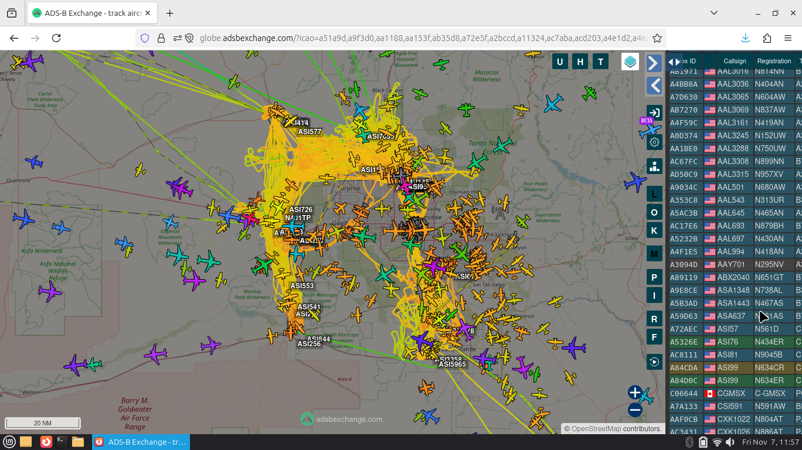Open the map layers switcher icon

pyautogui.click(x=630, y=62)
